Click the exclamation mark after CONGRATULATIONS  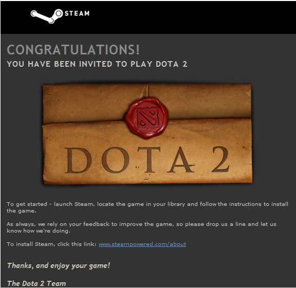137,50
